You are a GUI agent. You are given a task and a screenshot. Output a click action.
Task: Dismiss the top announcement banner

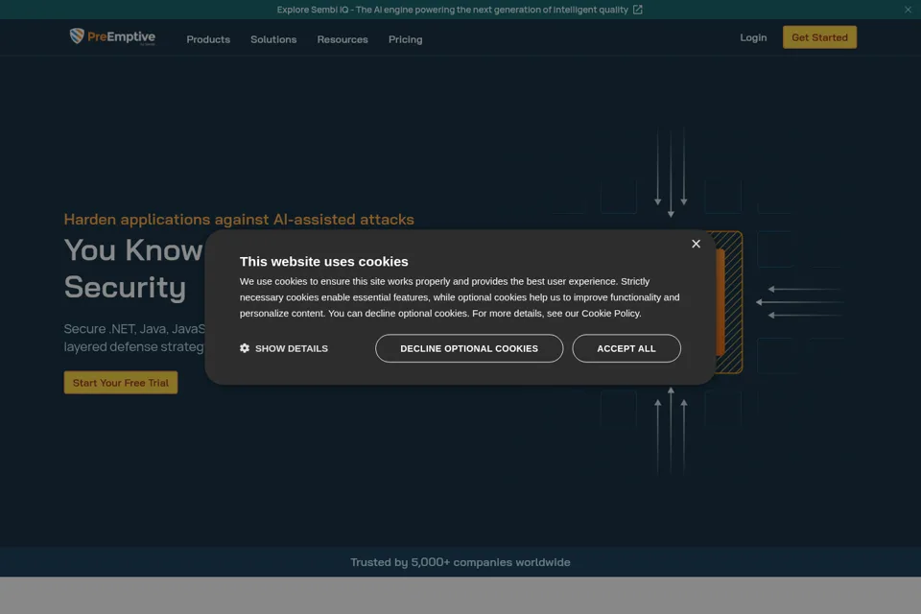[908, 10]
